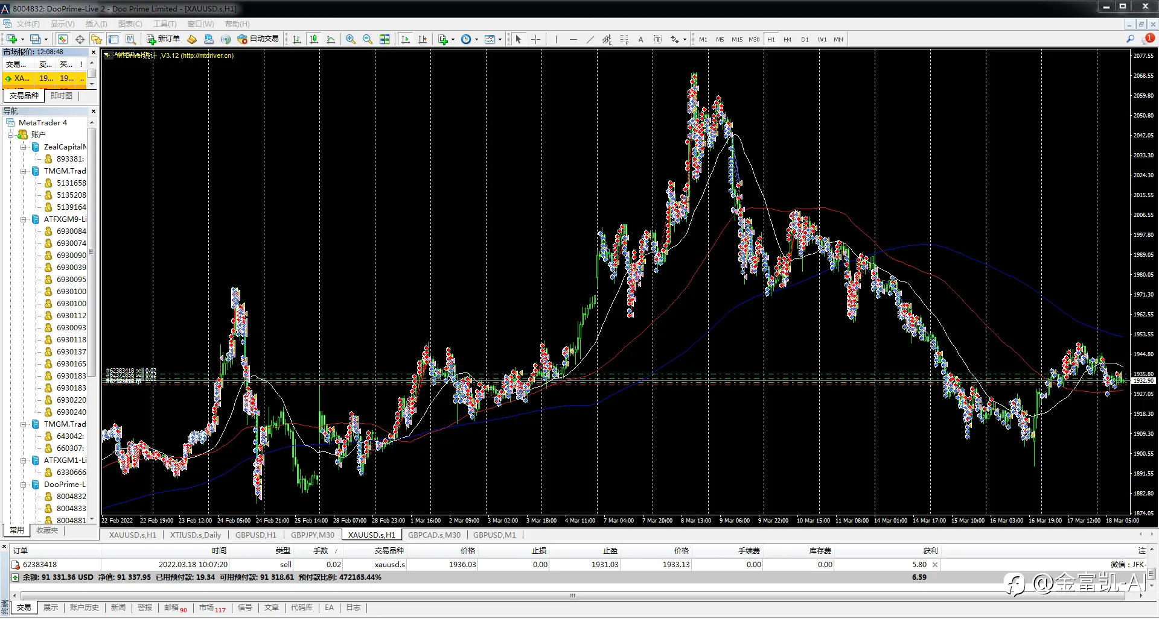The width and height of the screenshot is (1159, 619).
Task: Switch chart to bar chart type
Action: pyautogui.click(x=297, y=39)
